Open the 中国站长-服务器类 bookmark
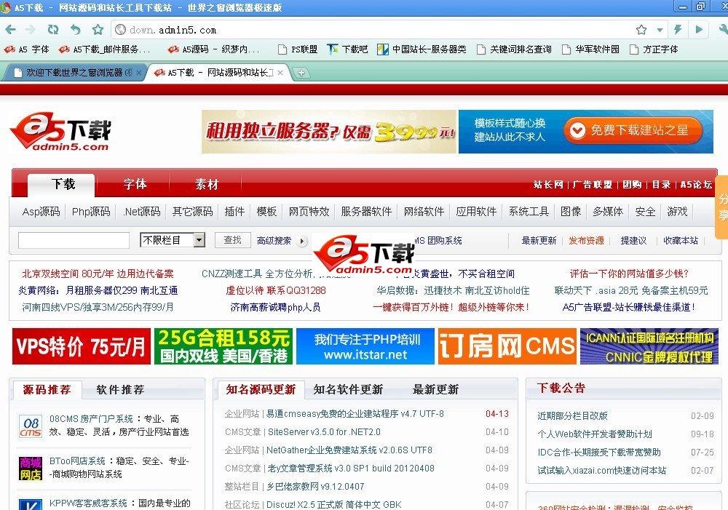The height and width of the screenshot is (510, 728). coord(422,49)
